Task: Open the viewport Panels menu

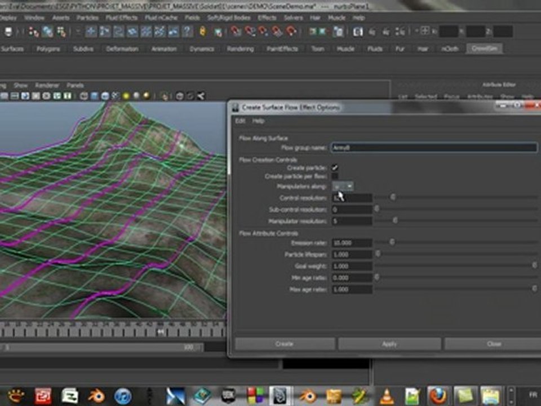Action: click(75, 85)
